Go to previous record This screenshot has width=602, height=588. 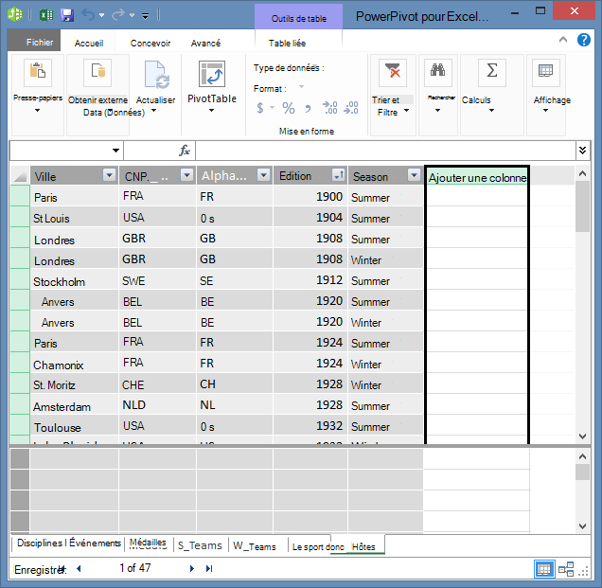[79, 568]
